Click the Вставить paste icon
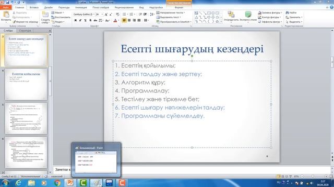334x187 pixels. point(6,15)
